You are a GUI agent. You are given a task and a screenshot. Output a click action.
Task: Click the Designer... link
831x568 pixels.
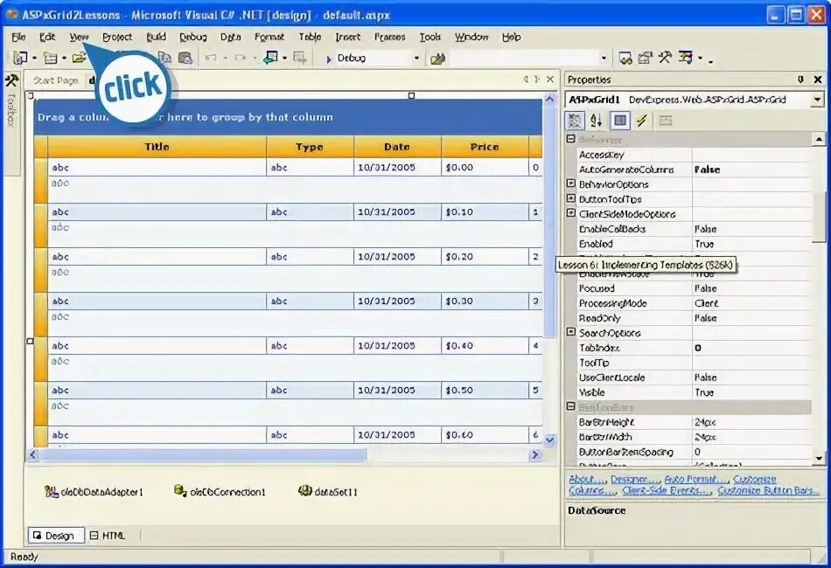(x=634, y=480)
